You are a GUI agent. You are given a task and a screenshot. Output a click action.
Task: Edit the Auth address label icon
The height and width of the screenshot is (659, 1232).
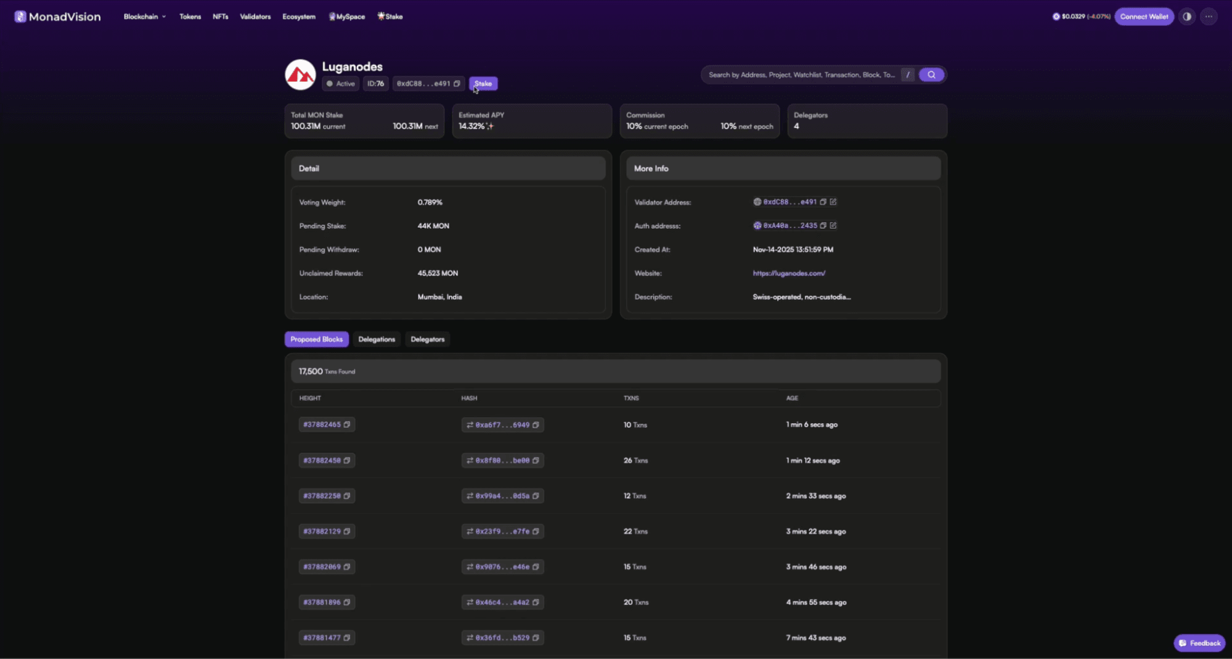[833, 225]
